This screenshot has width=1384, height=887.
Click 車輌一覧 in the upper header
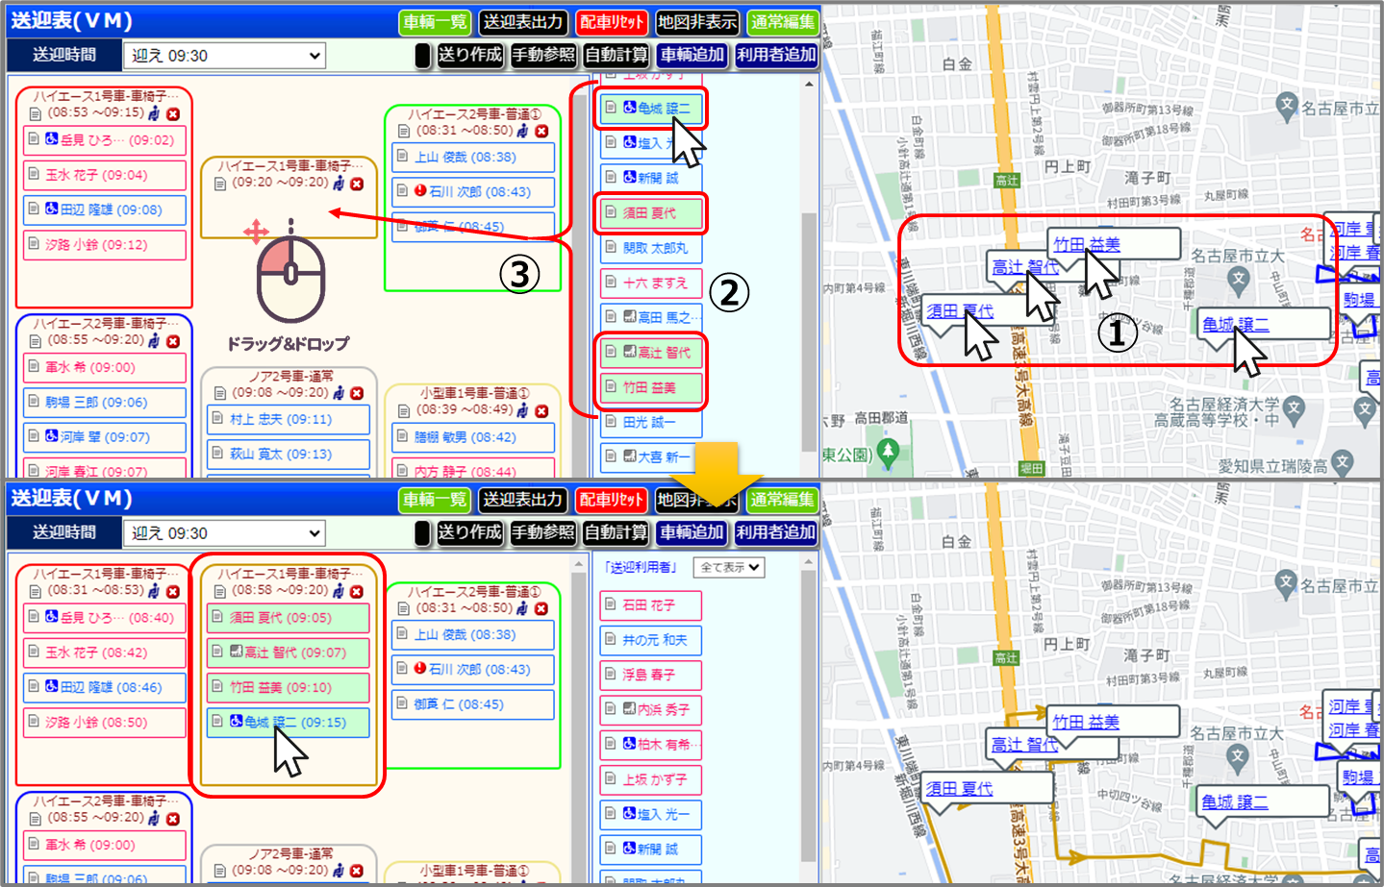[x=434, y=21]
